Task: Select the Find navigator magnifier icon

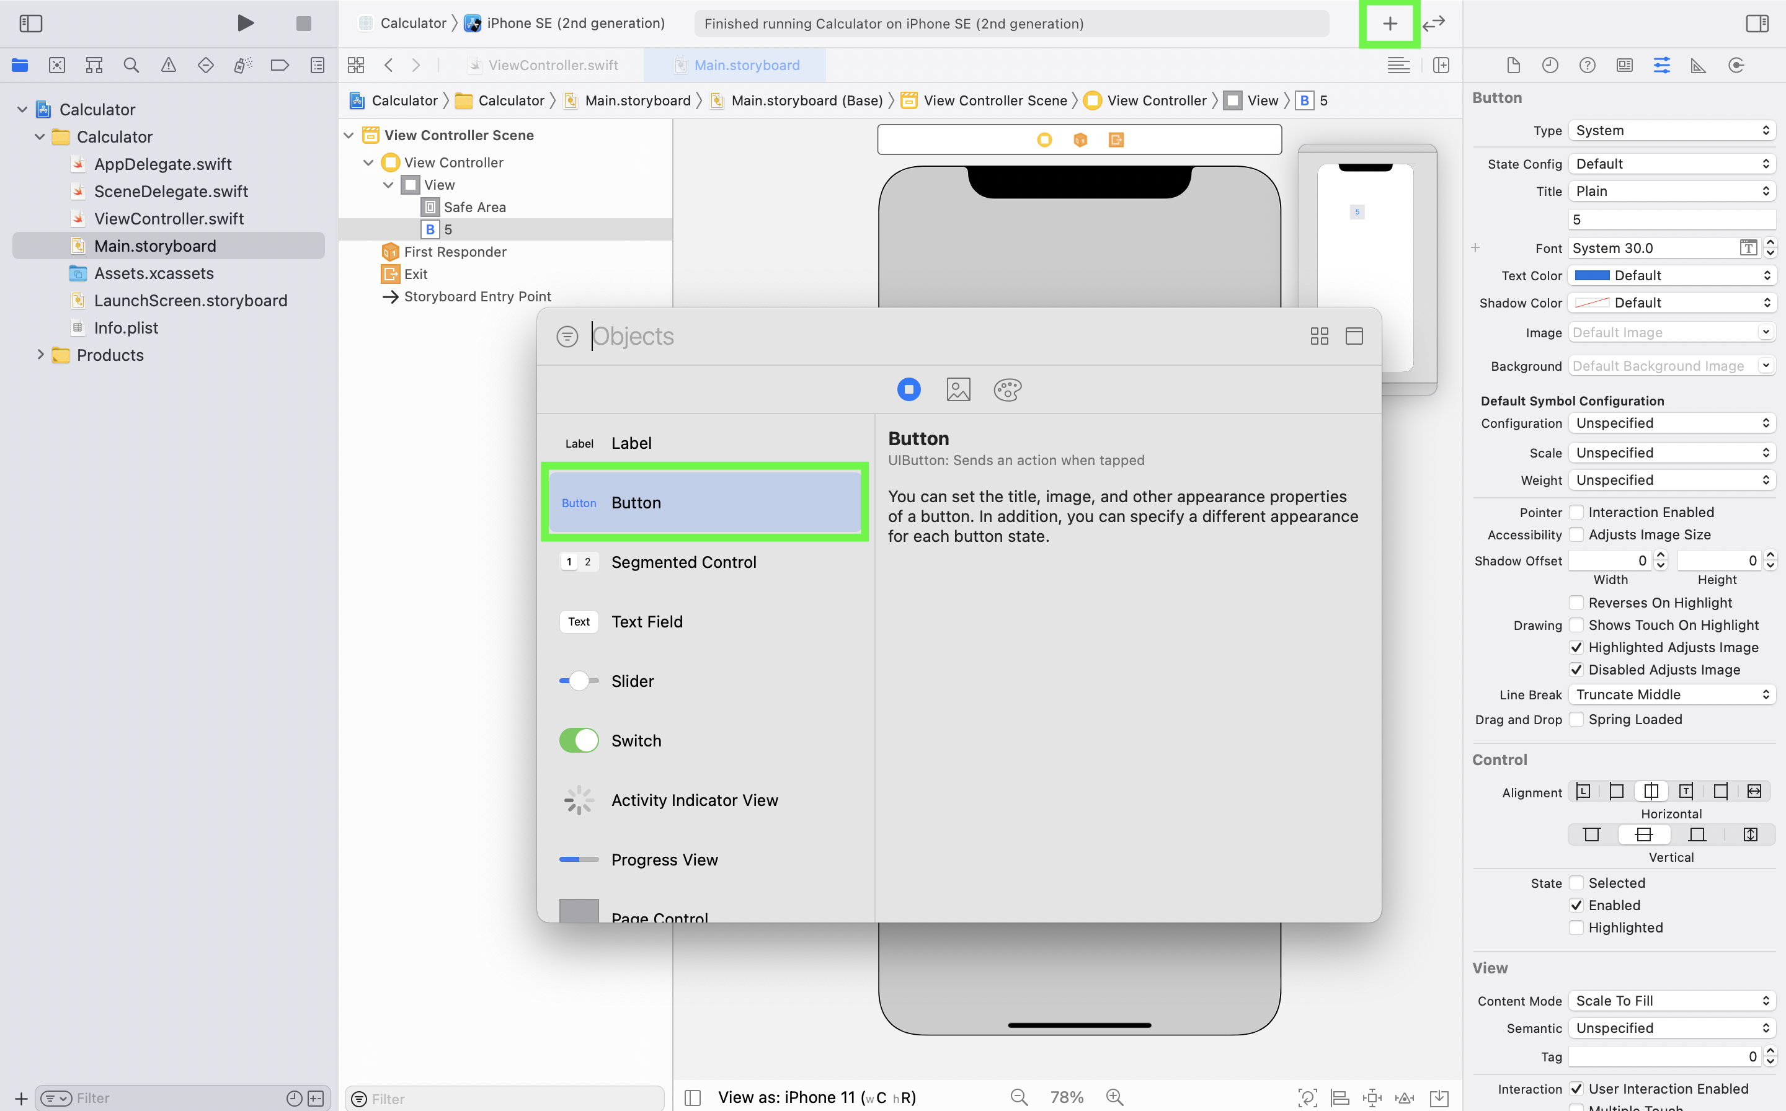Action: (x=131, y=65)
